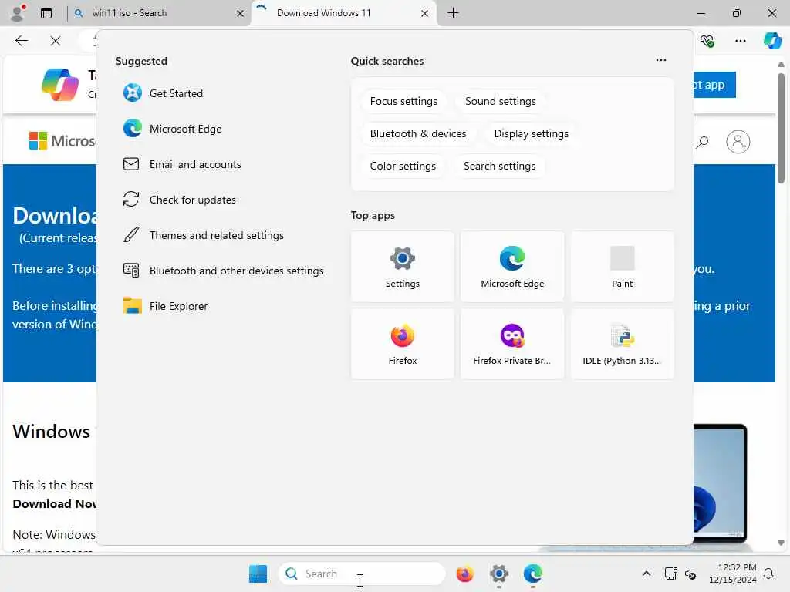Open Themes and related settings
The image size is (790, 592).
[x=203, y=235]
